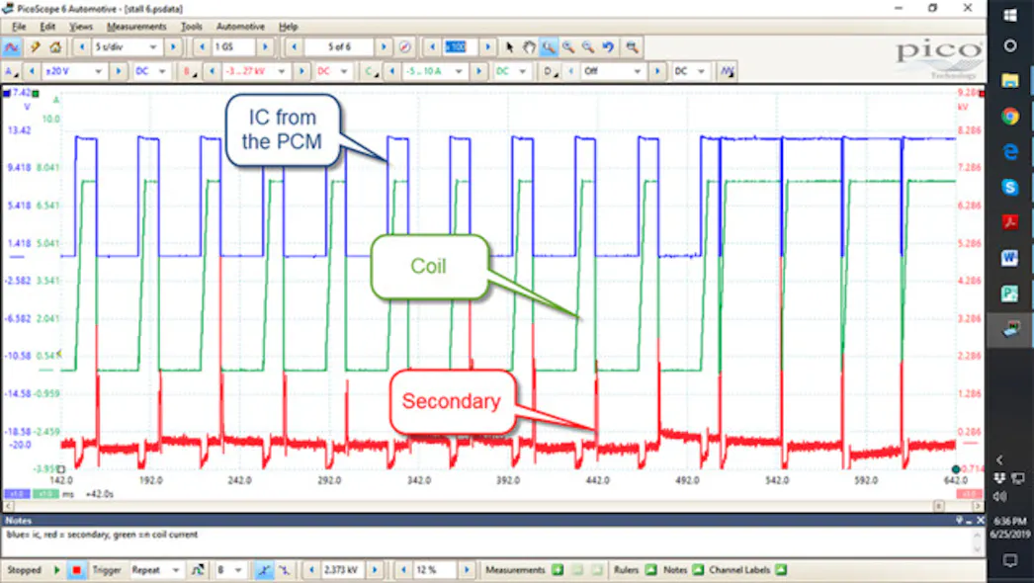Select the window zoom magnifier tool
The height and width of the screenshot is (583, 1034).
pyautogui.click(x=549, y=47)
